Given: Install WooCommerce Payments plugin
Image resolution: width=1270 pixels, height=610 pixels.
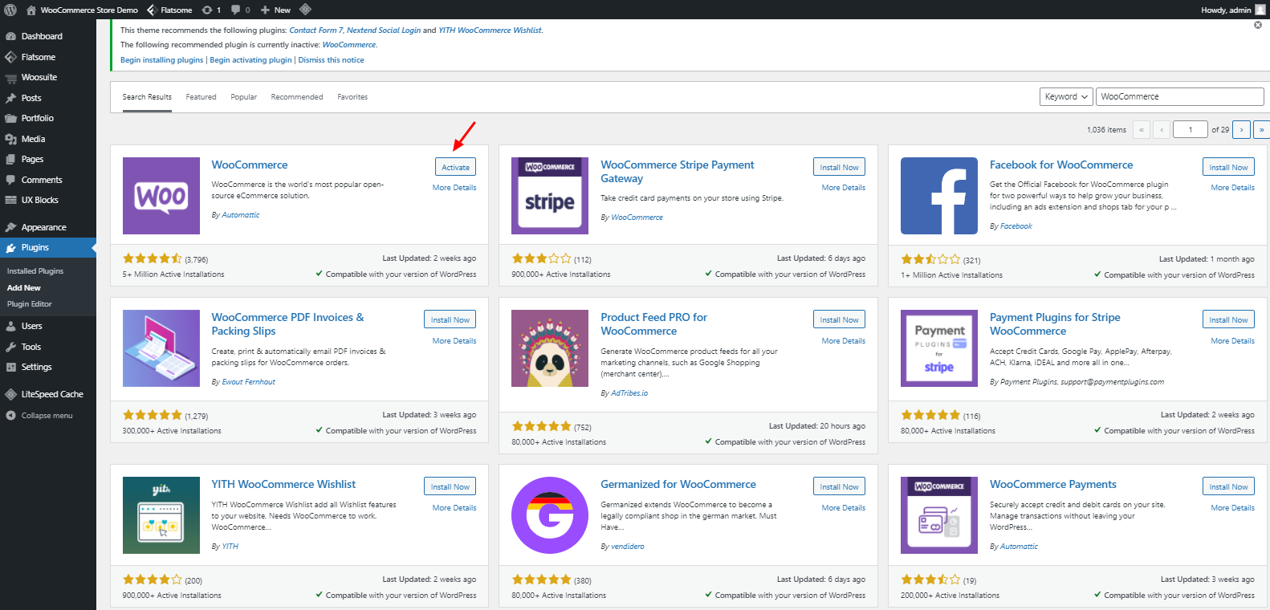Looking at the screenshot, I should pos(1228,486).
